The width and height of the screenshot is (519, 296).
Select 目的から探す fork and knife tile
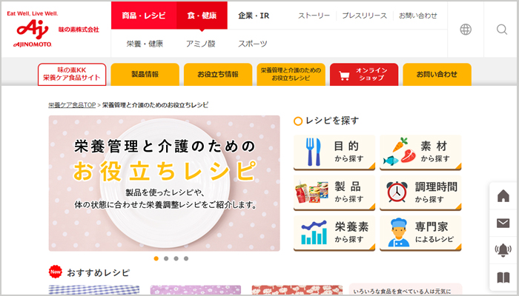334,152
